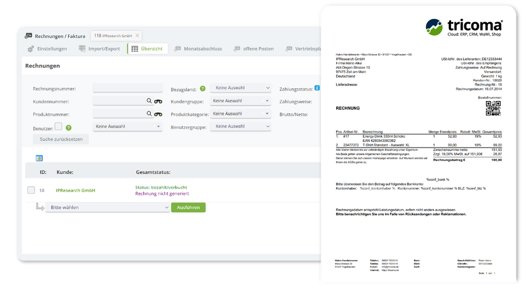Click the tricoma logo on invoice
This screenshot has height=288, width=527.
(x=464, y=27)
